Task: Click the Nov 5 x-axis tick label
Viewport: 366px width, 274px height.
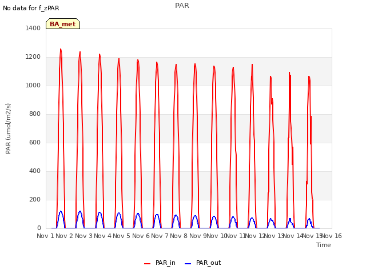Action: [x=121, y=236]
